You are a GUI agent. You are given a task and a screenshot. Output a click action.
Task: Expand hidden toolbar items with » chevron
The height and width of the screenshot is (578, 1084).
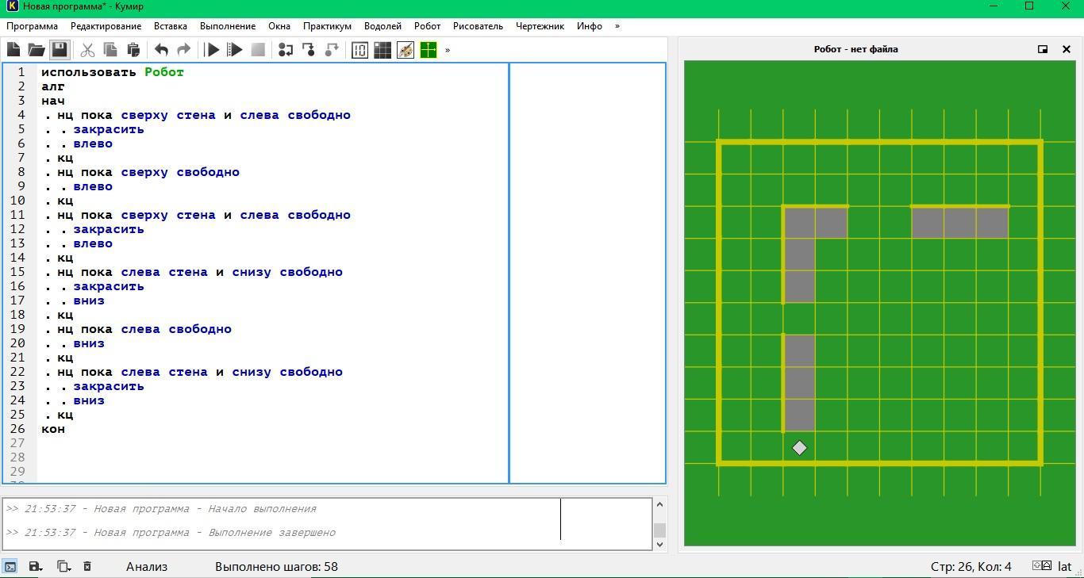pos(448,50)
